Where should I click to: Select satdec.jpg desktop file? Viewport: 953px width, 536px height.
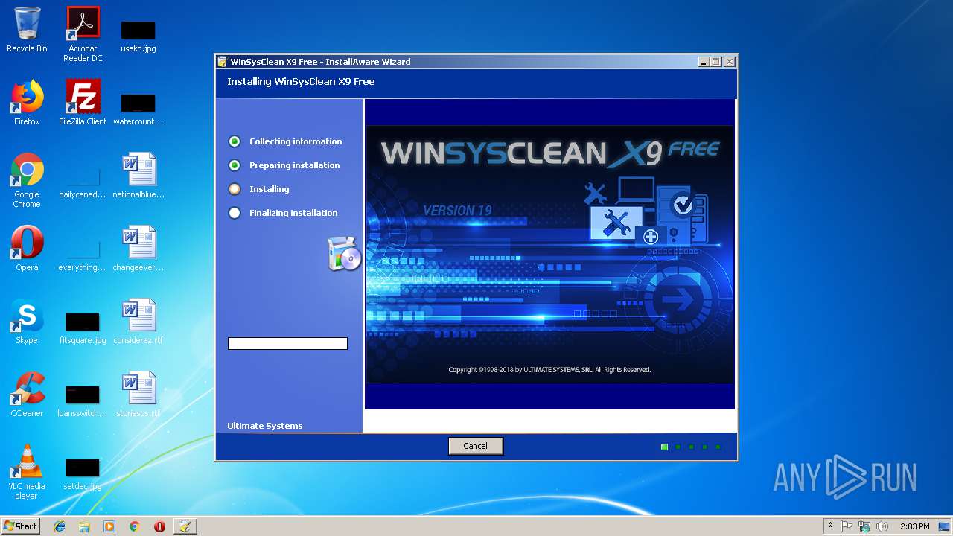pyautogui.click(x=83, y=473)
